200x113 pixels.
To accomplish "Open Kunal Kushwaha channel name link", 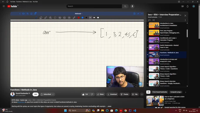I will tap(22, 94).
